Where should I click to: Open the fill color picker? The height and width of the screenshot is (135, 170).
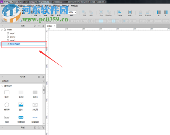[x=125, y=21]
